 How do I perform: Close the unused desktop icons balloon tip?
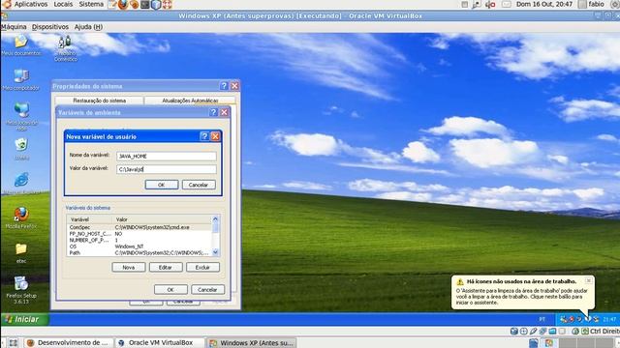click(x=588, y=280)
